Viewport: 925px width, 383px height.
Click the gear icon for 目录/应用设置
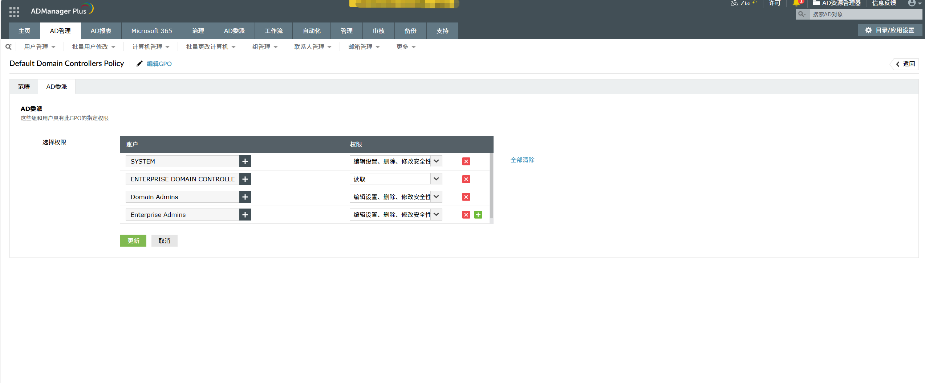[x=868, y=30]
